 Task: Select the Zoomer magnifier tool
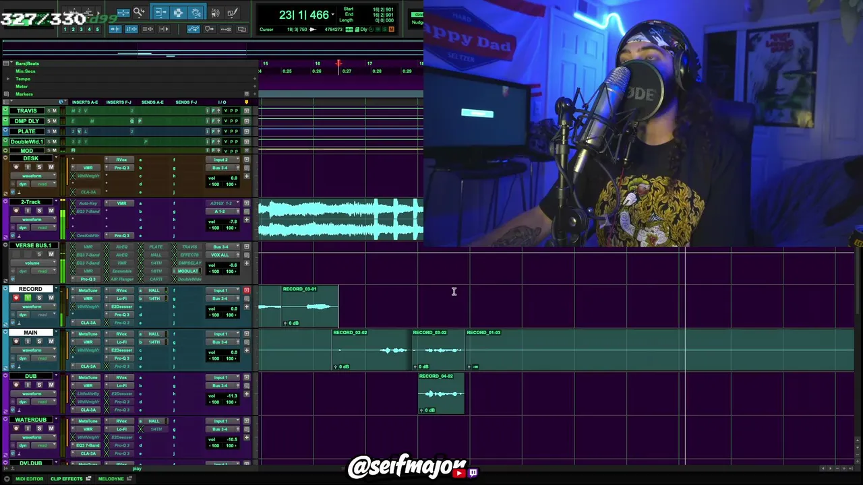pos(139,12)
